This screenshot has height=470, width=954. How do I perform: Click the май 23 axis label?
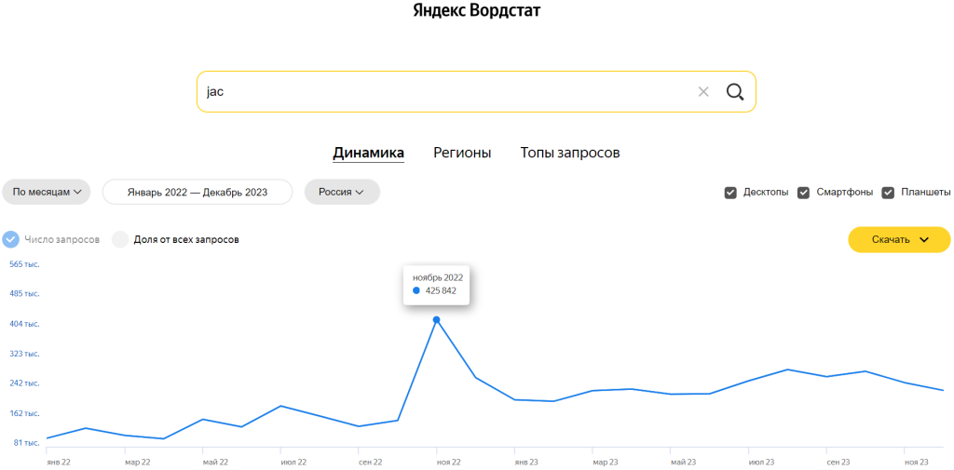tap(683, 463)
